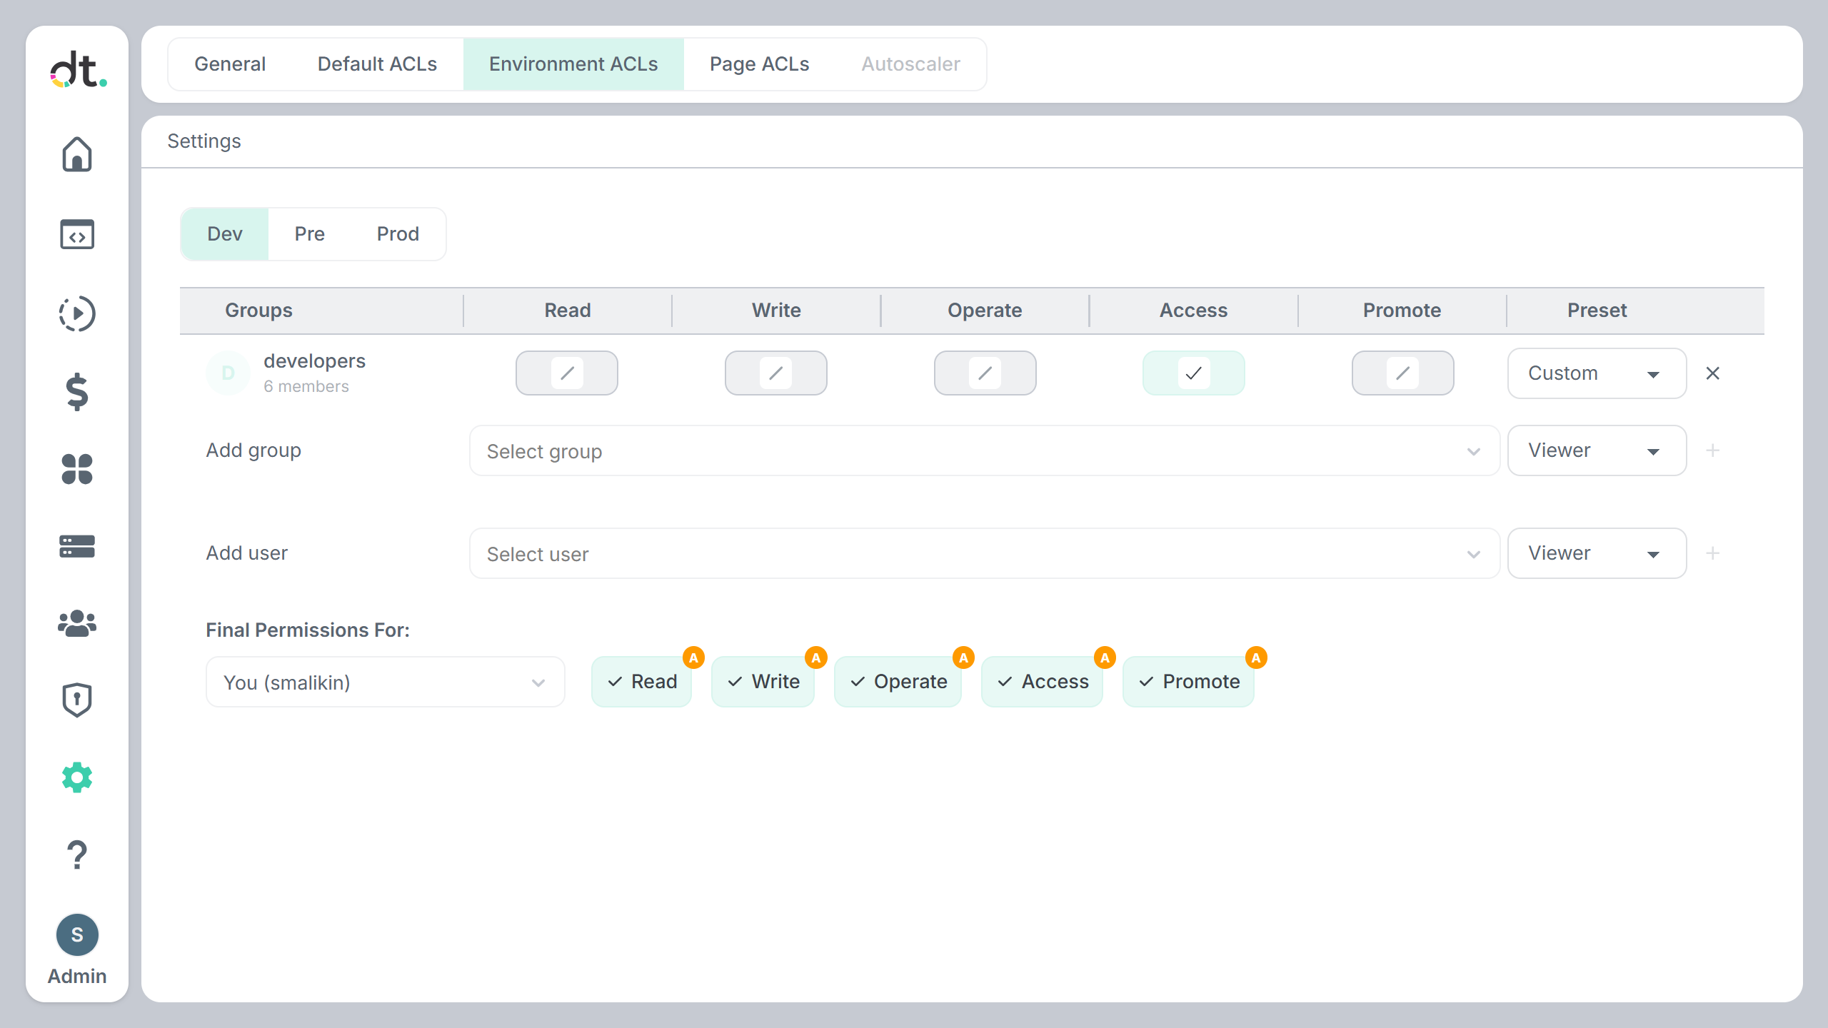
Task: Expand the Select user dropdown
Action: coord(985,553)
